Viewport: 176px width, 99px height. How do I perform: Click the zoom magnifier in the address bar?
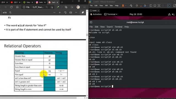(x=47, y=7)
